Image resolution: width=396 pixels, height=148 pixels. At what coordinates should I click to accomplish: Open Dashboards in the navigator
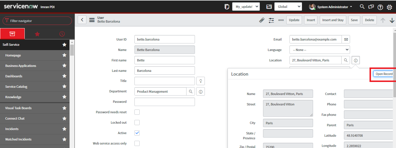pos(14,76)
